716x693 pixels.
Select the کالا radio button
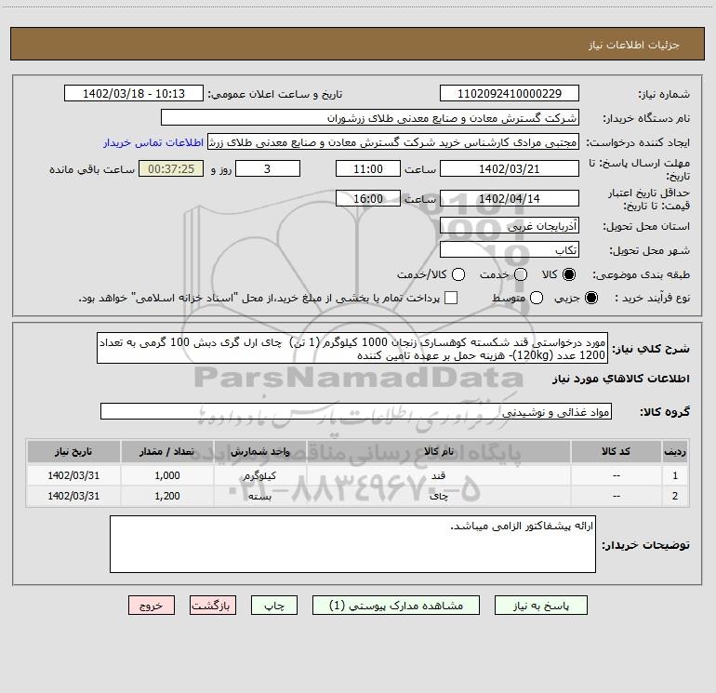(x=569, y=274)
